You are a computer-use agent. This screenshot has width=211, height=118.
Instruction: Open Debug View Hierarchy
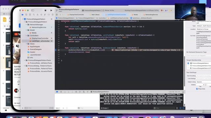76,92
